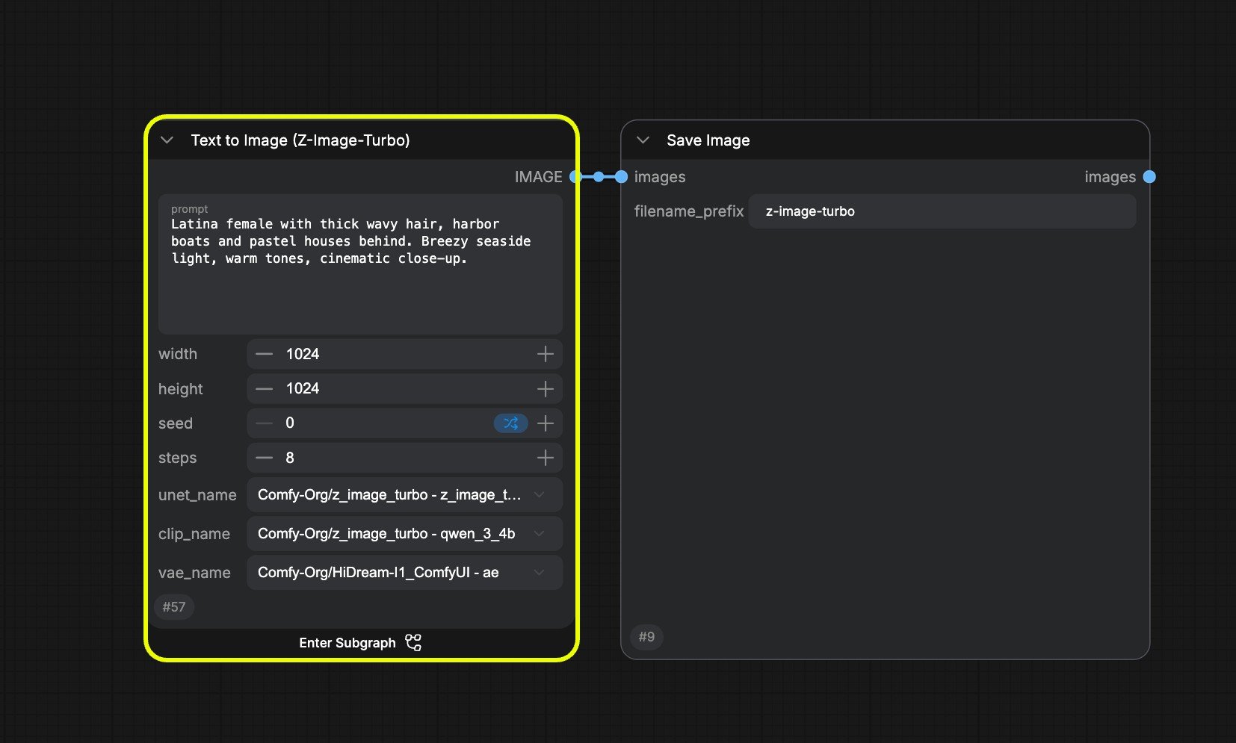Increase the steps value
Screen dimensions: 1236x743
coord(546,458)
